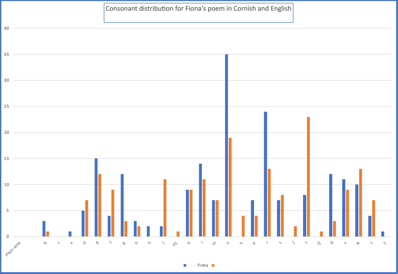Click the orange bar for f
Image resolution: width=398 pixels, height=274 pixels.
112,213
